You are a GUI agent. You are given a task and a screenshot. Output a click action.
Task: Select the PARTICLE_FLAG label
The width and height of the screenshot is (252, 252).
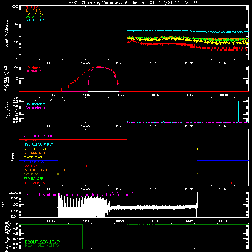pos(35,170)
